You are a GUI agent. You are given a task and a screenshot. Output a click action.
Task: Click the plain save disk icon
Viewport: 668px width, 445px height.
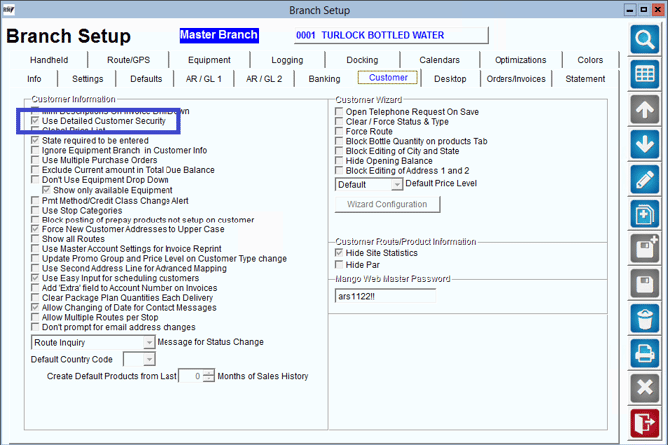coord(644,284)
